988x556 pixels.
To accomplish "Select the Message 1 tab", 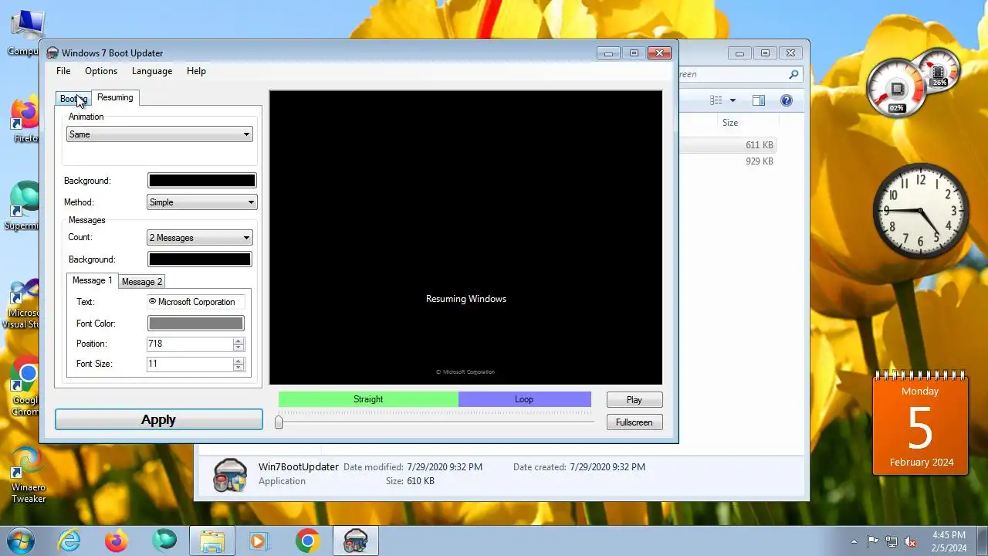I will [x=93, y=280].
